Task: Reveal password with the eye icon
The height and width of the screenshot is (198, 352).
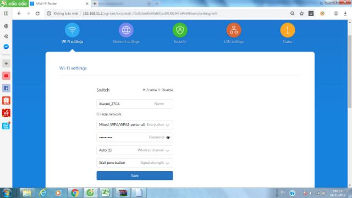Action: pos(168,137)
